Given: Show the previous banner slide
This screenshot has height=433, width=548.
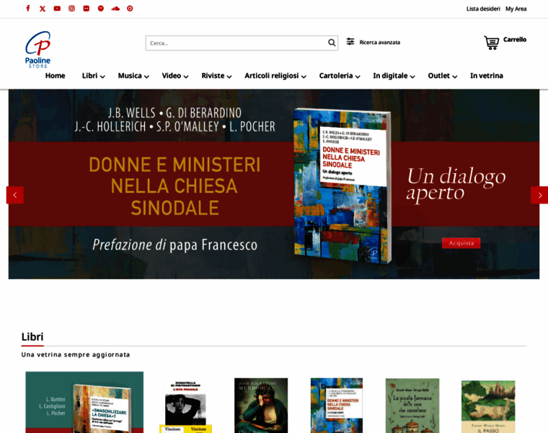Looking at the screenshot, I should pyautogui.click(x=15, y=195).
